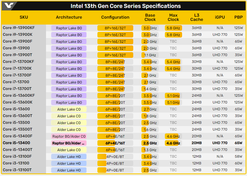Click the Alder Lake H0 badge for Core i3-13100F
The image size is (247, 176).
(x=69, y=157)
